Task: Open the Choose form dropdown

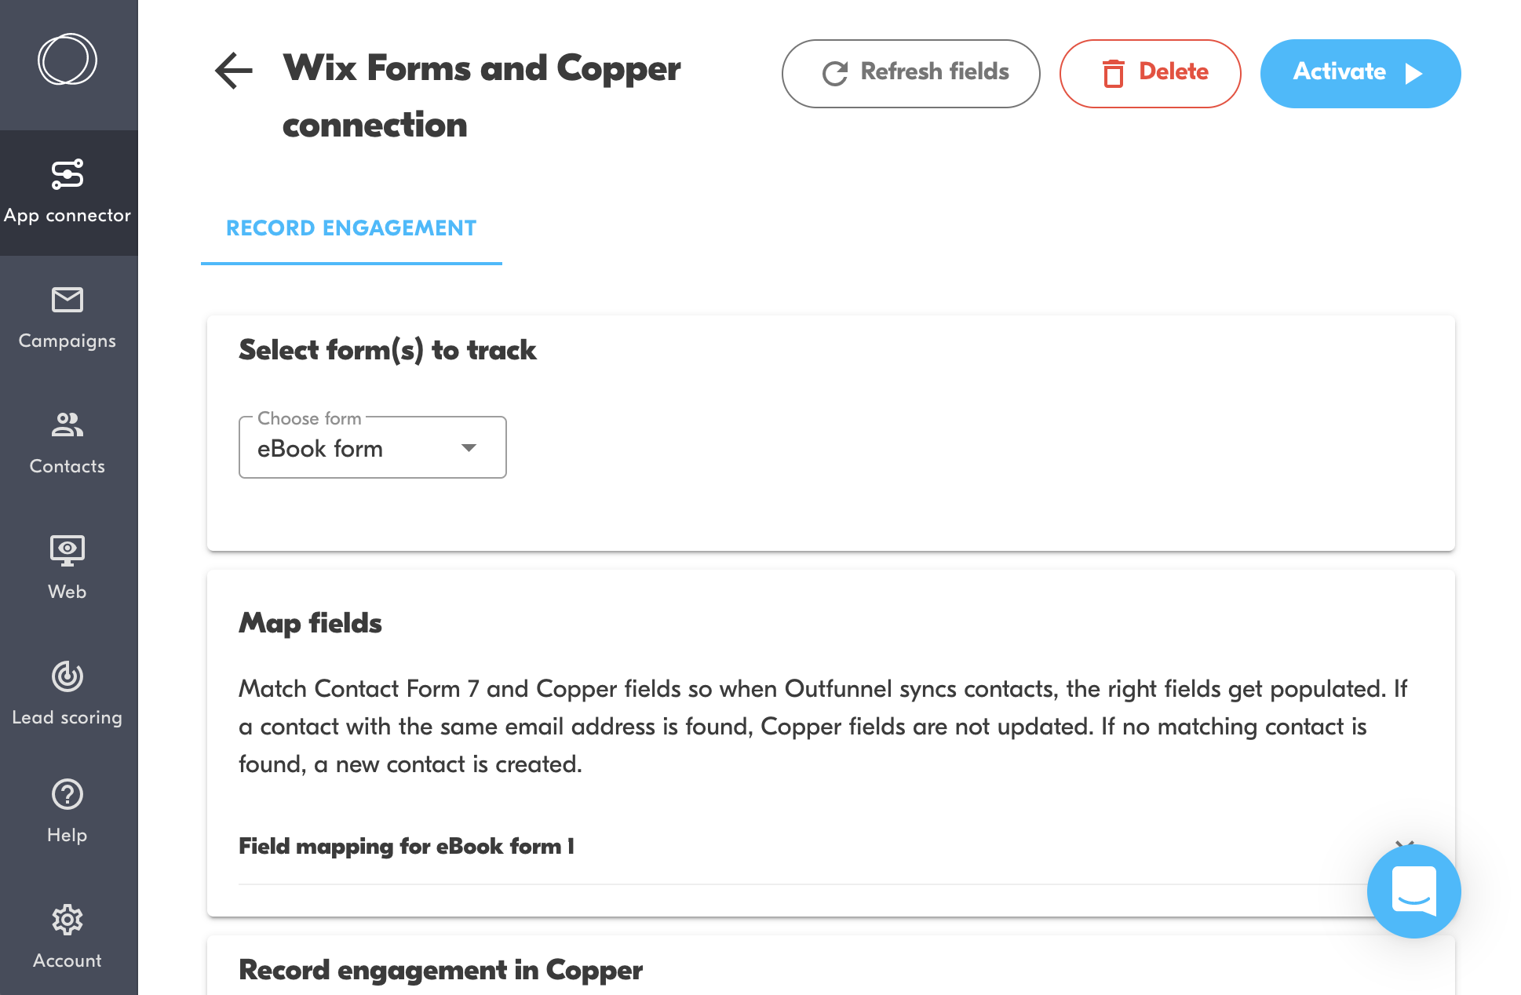Action: tap(372, 448)
